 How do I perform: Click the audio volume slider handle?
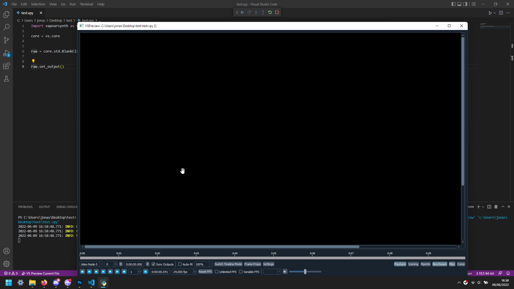pos(305,272)
